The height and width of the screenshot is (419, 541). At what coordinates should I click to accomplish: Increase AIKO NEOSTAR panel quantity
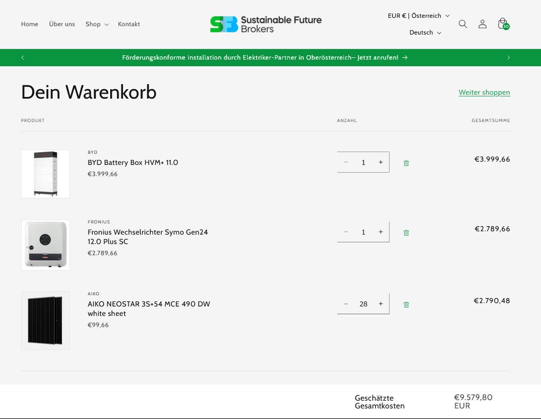[381, 304]
